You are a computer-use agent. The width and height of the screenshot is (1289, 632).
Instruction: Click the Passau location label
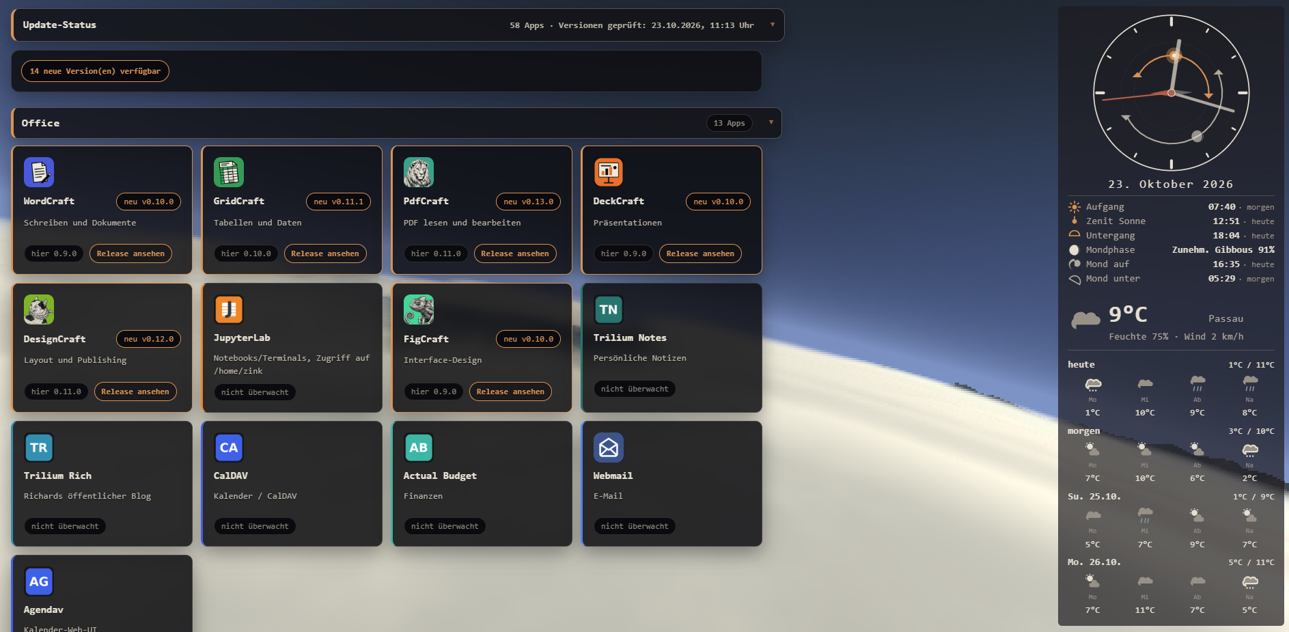click(1225, 318)
